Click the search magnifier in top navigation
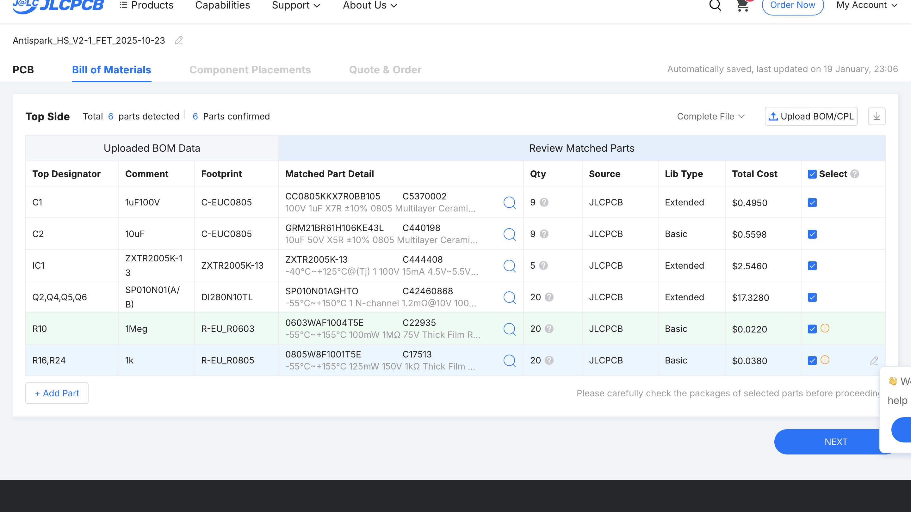Viewport: 911px width, 512px height. [715, 5]
